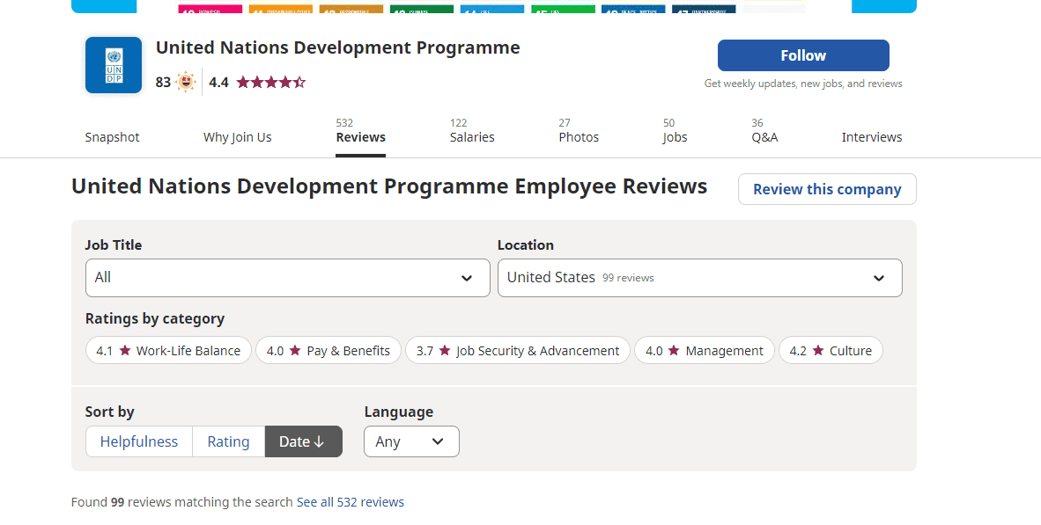
Task: Click the Follow button
Action: coord(802,55)
